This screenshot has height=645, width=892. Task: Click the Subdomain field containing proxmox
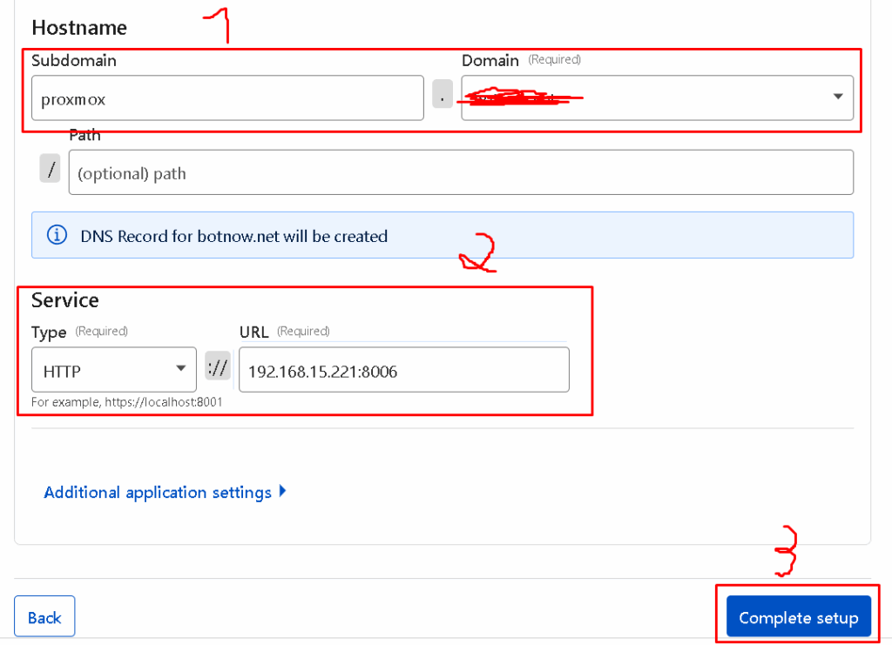[227, 98]
